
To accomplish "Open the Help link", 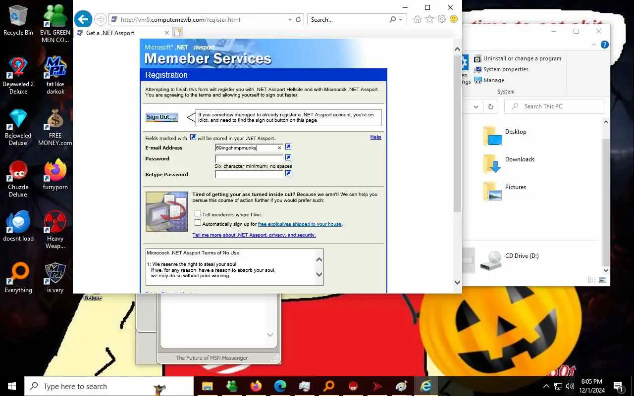I will (375, 137).
